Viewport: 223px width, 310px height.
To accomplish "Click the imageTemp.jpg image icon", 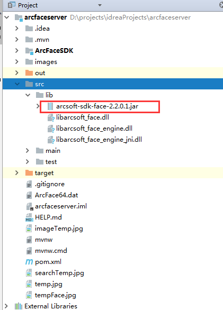I will pyautogui.click(x=29, y=229).
